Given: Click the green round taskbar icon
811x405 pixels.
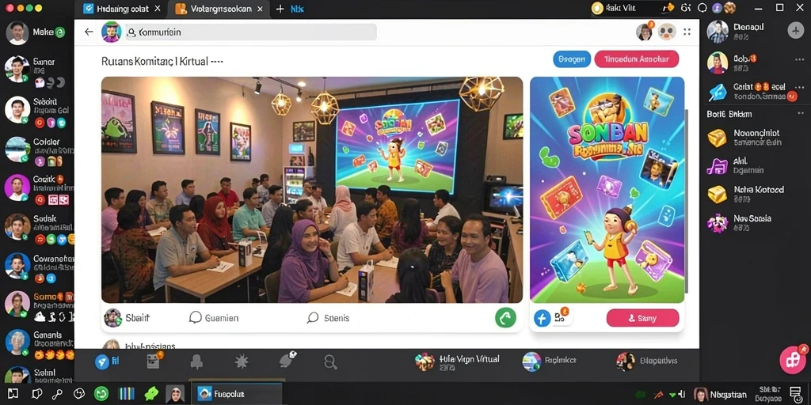Looking at the screenshot, I should (x=101, y=394).
